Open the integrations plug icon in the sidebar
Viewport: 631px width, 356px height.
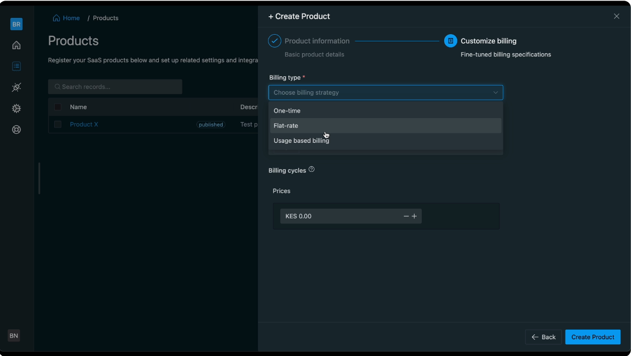pyautogui.click(x=16, y=87)
